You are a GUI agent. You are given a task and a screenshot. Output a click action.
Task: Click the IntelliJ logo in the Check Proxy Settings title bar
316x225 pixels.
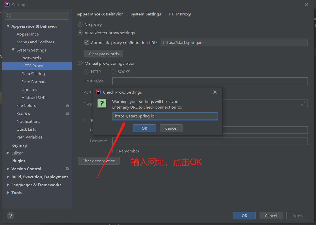coord(98,92)
